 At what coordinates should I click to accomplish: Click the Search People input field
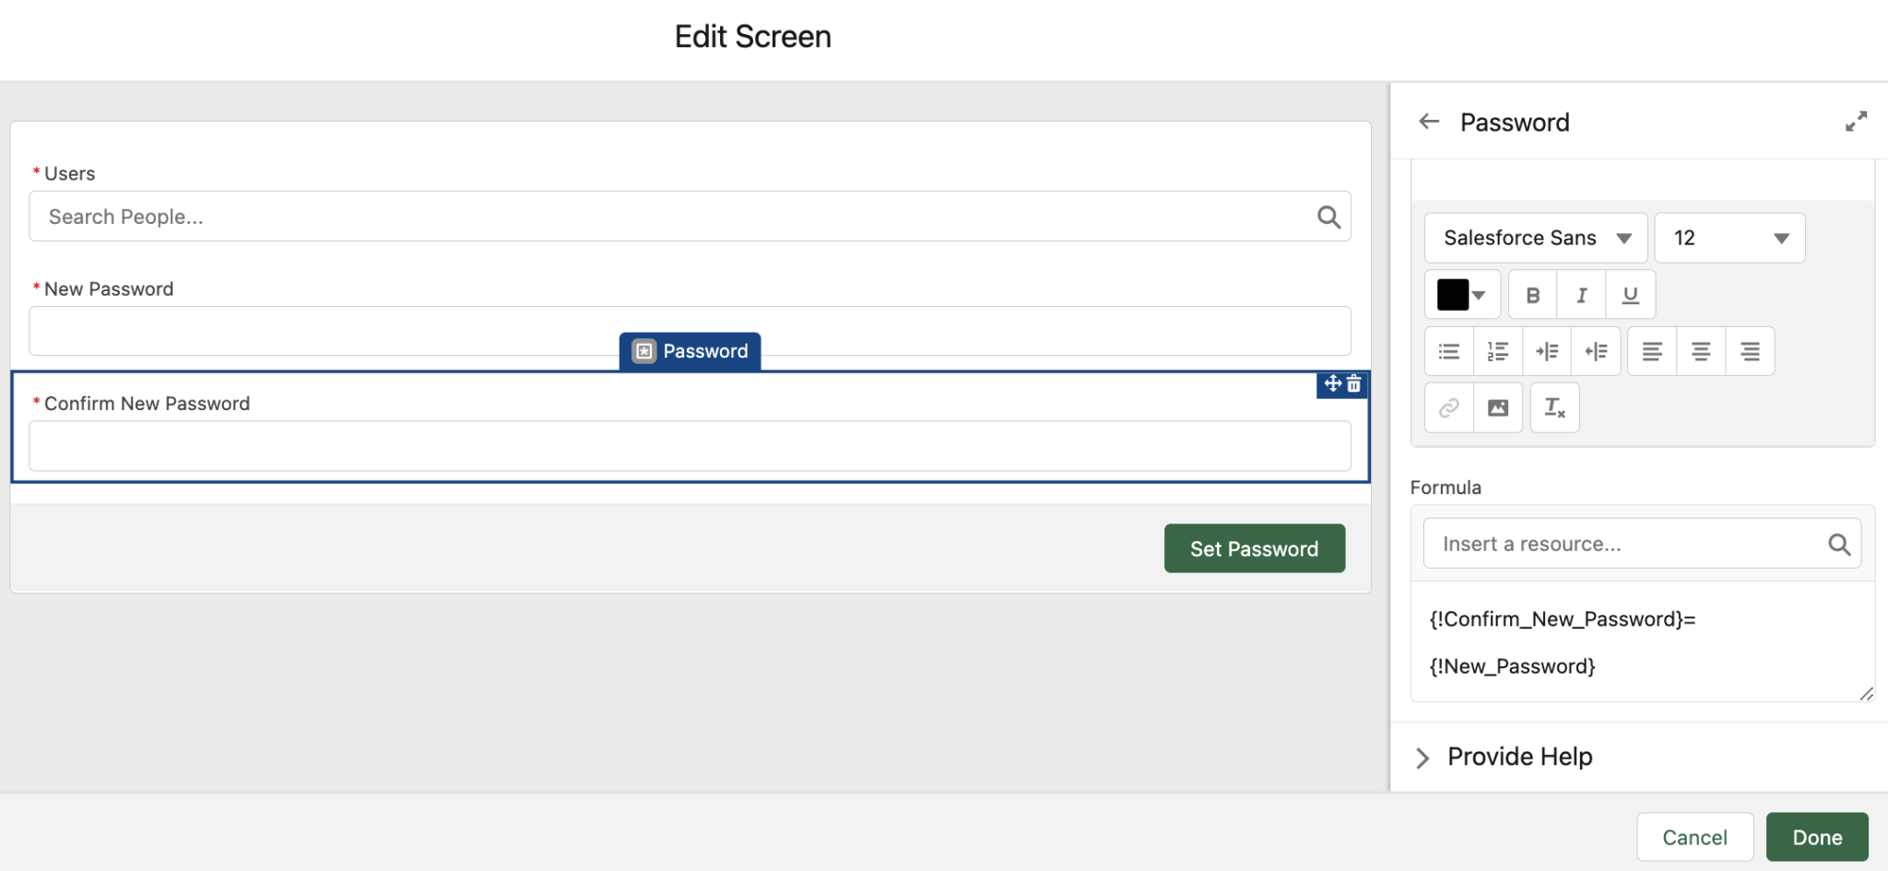645,216
